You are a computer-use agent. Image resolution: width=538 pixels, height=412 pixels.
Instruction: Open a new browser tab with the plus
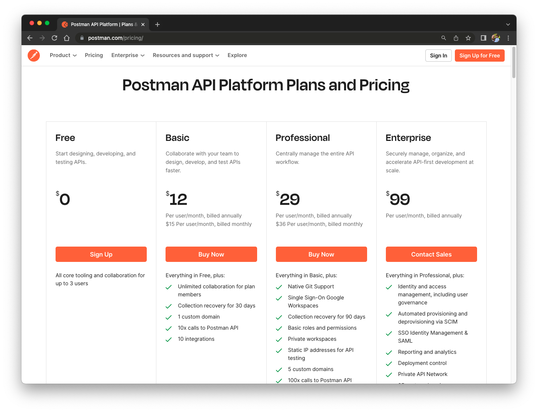click(x=157, y=24)
